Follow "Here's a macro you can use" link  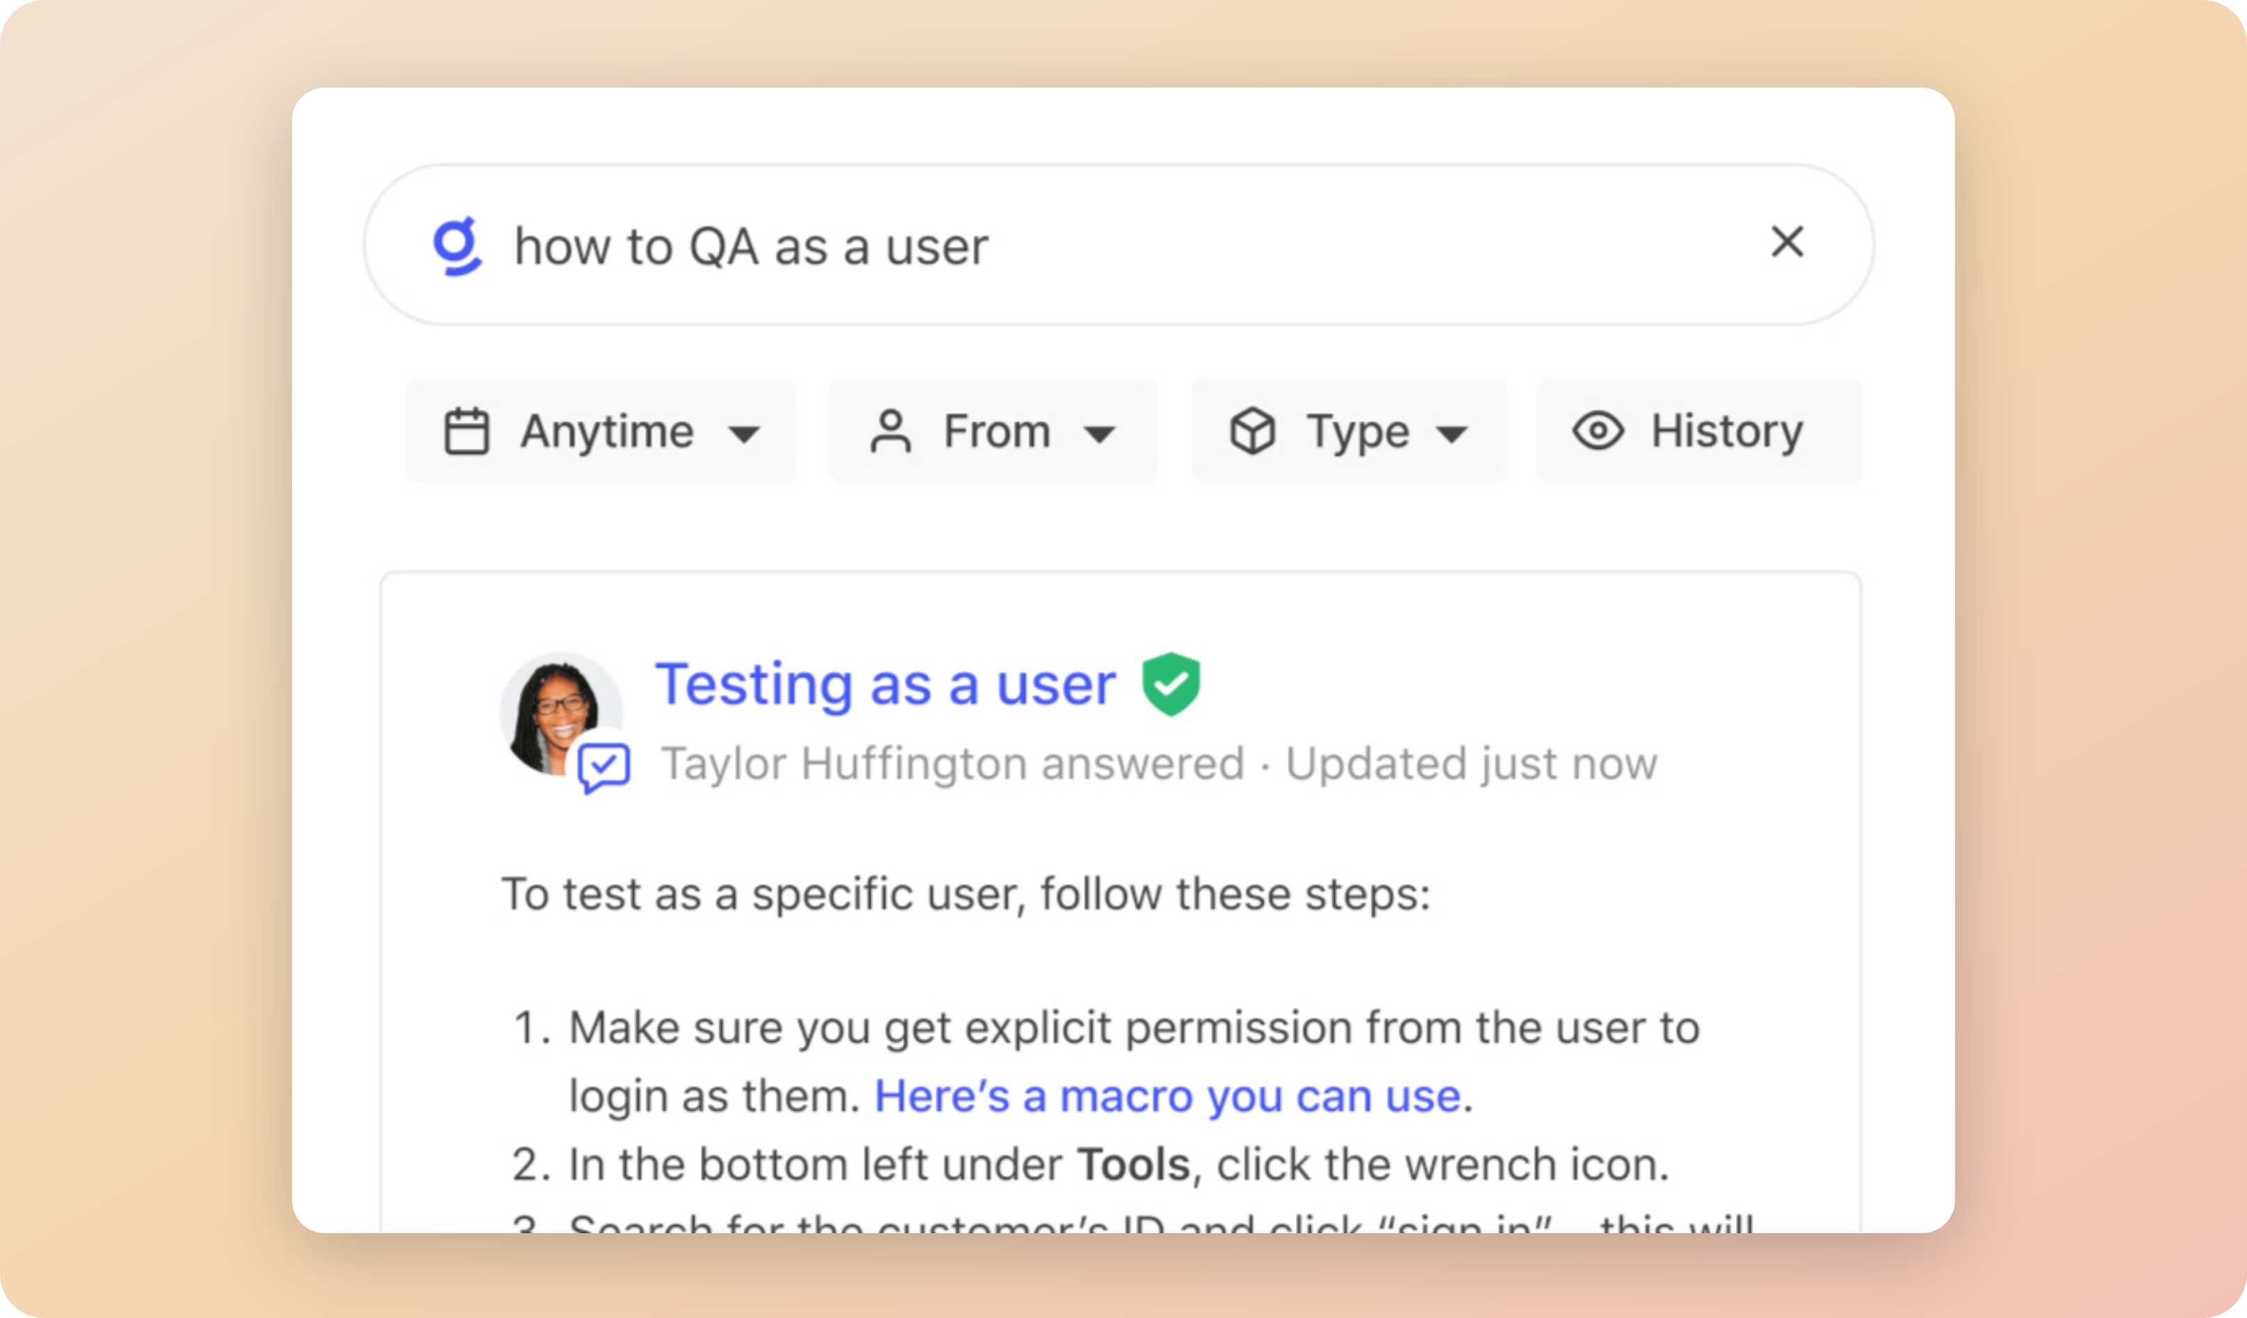1167,1096
